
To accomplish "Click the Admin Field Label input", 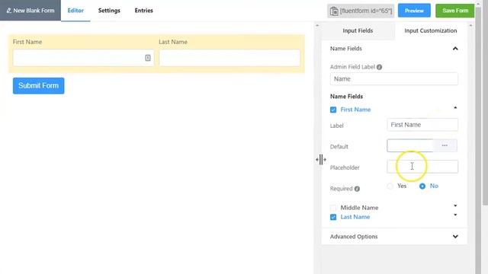I will pos(394,79).
